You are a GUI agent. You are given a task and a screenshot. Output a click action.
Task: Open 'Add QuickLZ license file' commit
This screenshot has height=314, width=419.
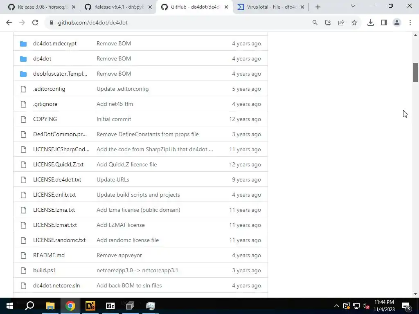point(127,164)
